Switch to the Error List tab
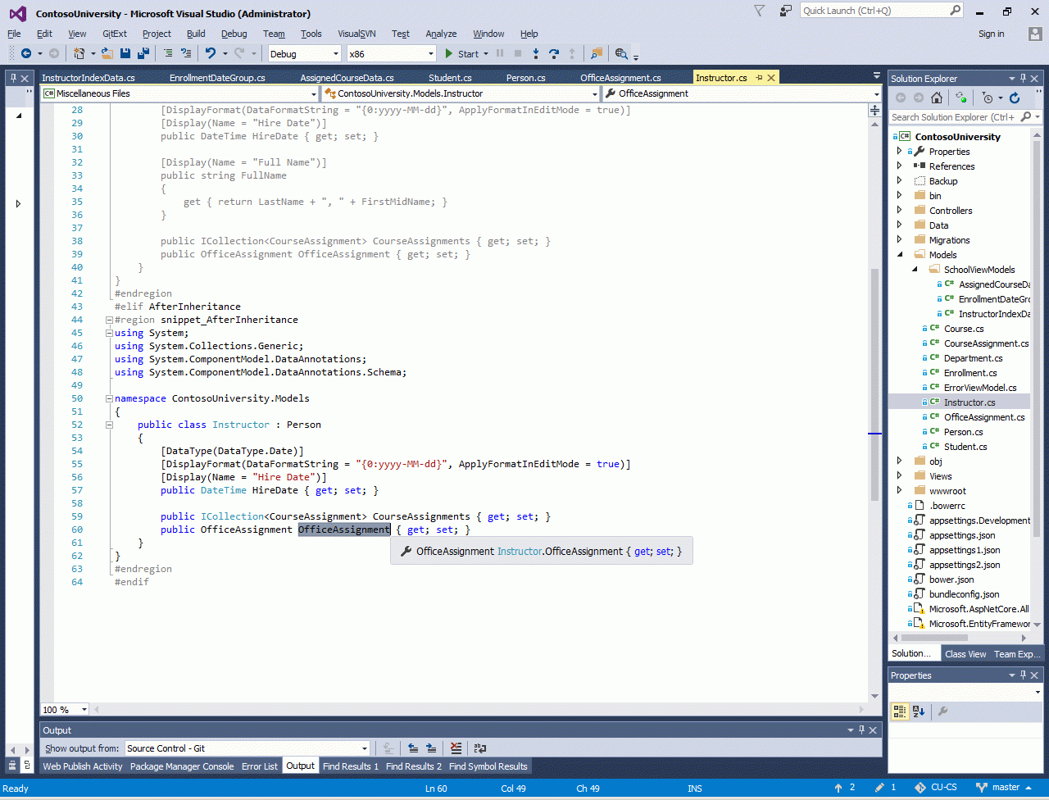Viewport: 1049px width, 800px height. click(259, 766)
